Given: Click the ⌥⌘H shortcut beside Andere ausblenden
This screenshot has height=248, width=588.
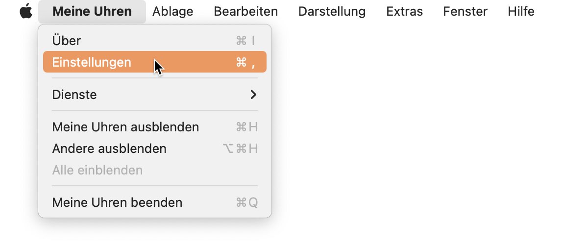Looking at the screenshot, I should (240, 149).
